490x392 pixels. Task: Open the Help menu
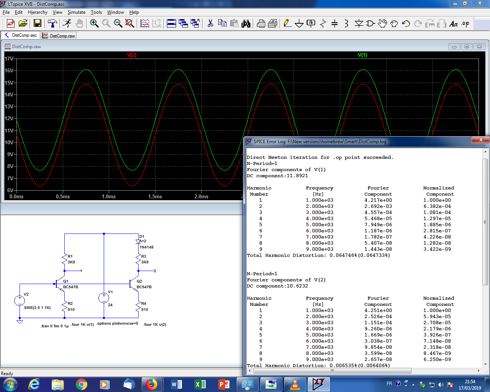134,12
